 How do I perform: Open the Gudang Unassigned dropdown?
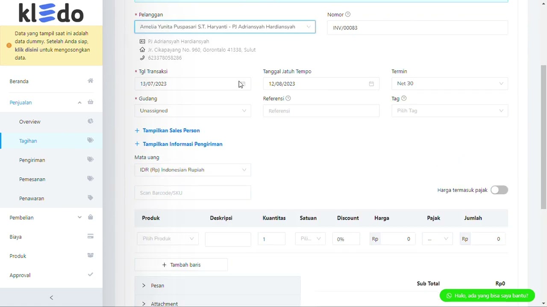pos(193,111)
